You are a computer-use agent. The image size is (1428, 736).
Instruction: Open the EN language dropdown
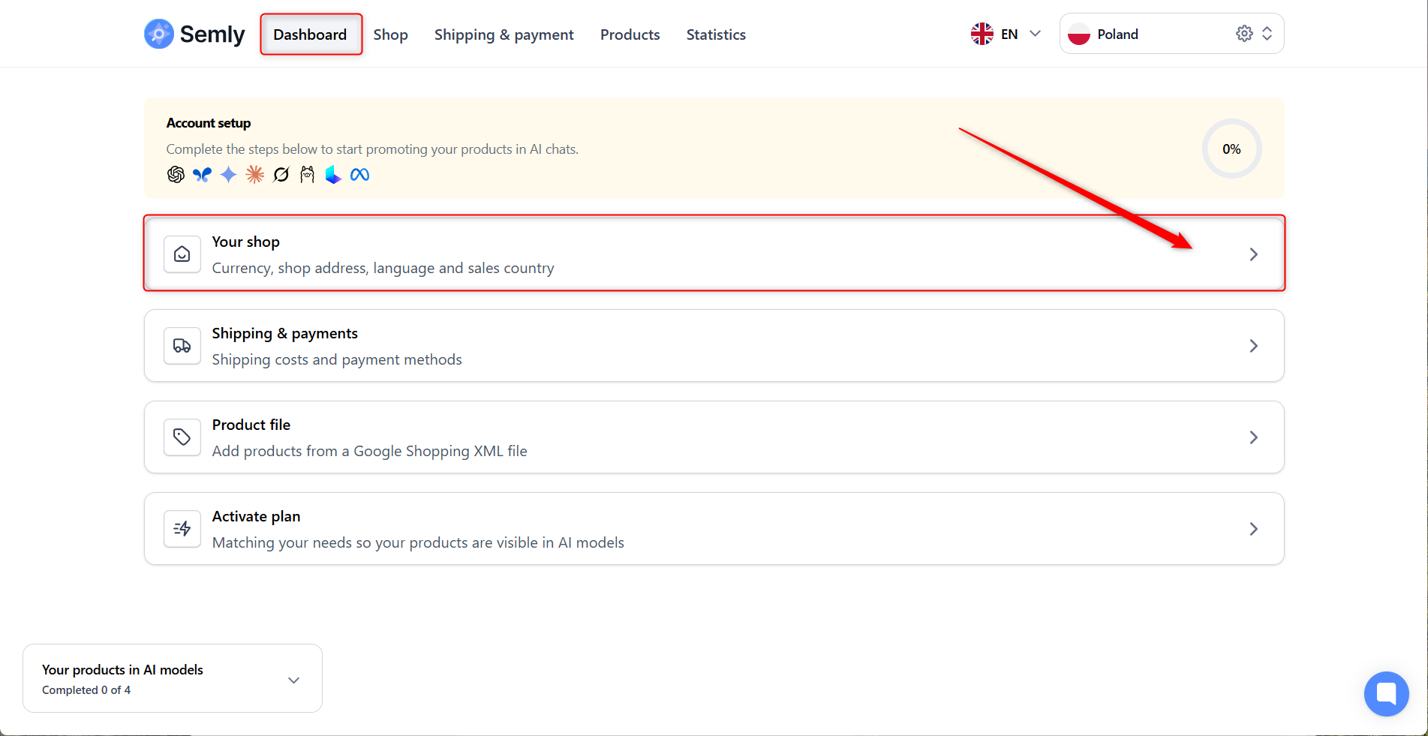tap(1036, 34)
